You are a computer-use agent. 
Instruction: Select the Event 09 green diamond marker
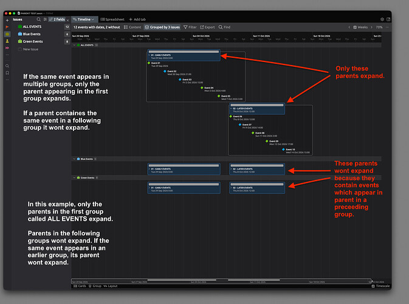(267, 141)
